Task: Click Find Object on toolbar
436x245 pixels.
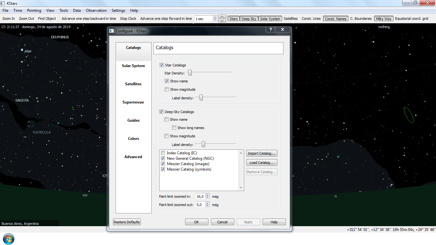Action: pos(47,19)
